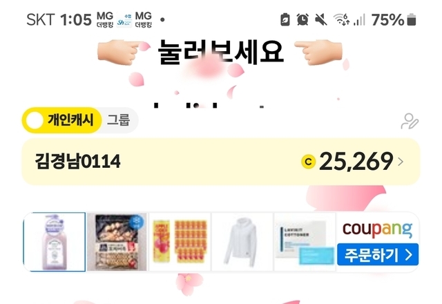Image resolution: width=442 pixels, height=304 pixels.
Task: Tap the 주문하기 Coupang button
Action: click(378, 255)
